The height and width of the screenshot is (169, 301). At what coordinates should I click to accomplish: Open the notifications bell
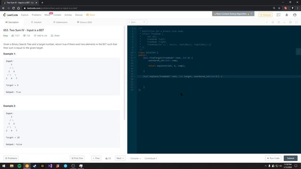[x=286, y=15]
